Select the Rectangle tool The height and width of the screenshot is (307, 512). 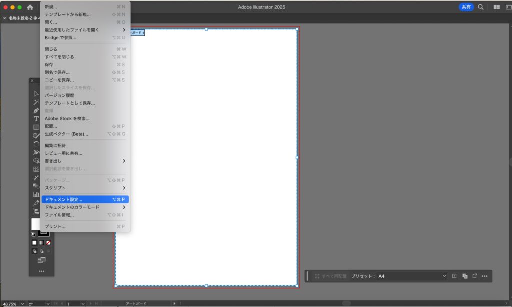pyautogui.click(x=36, y=127)
